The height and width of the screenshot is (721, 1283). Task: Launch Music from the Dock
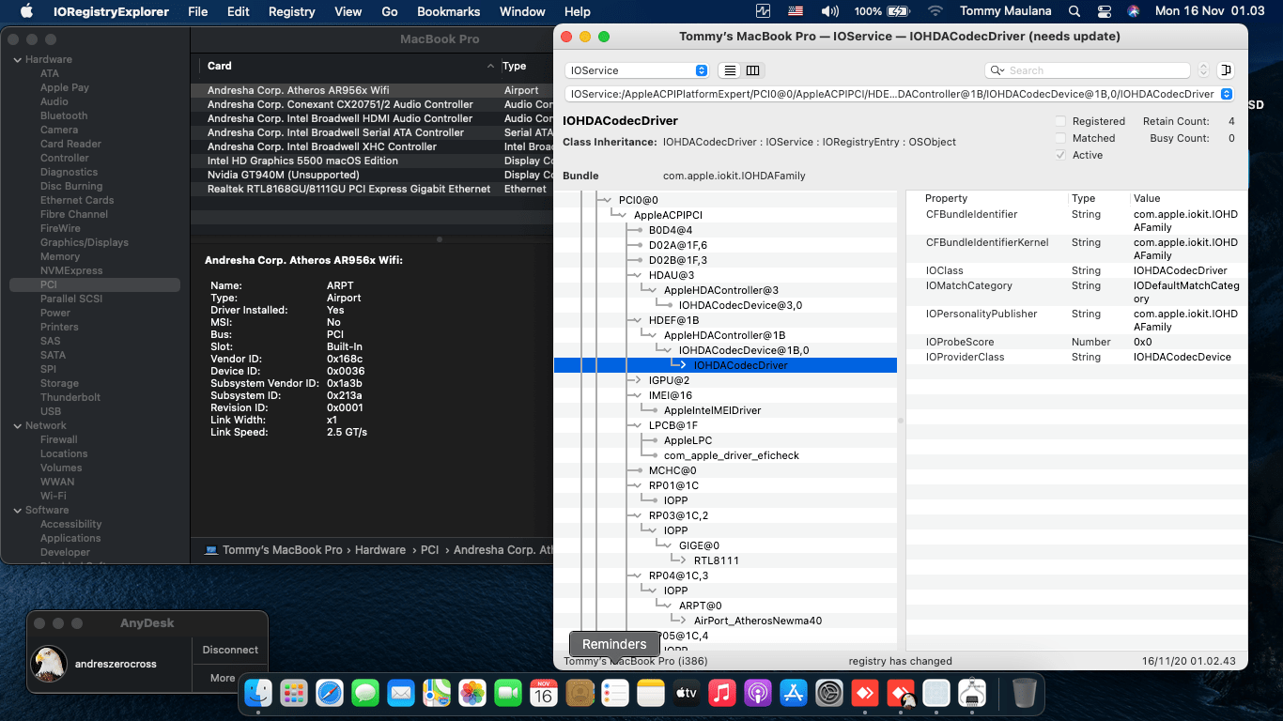click(x=722, y=694)
